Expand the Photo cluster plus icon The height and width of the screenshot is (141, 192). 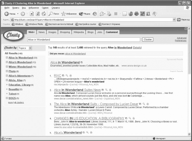(x=7, y=71)
